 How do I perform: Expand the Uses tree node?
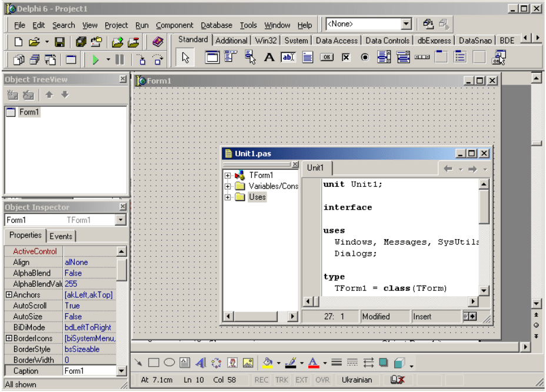(227, 197)
